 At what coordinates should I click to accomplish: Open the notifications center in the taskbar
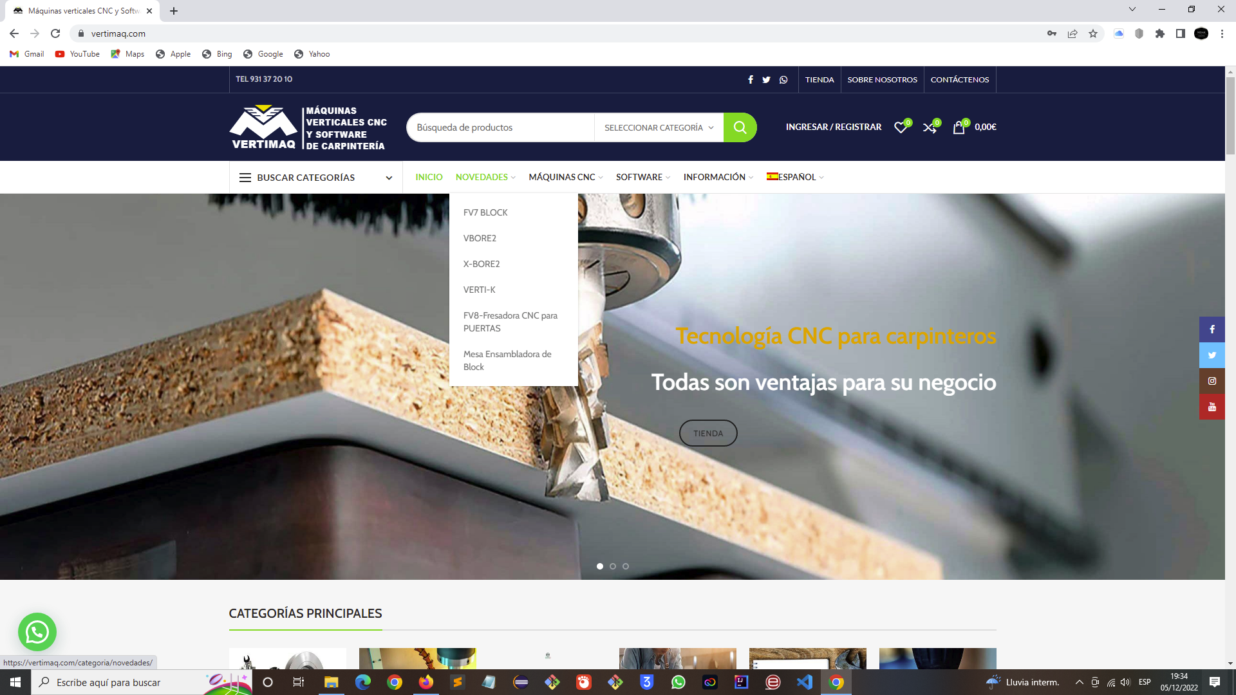coord(1215,682)
